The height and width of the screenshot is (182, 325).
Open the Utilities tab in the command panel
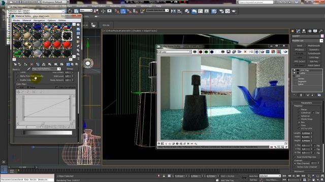click(320, 31)
